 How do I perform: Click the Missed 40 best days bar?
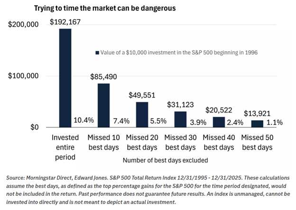click(x=218, y=122)
